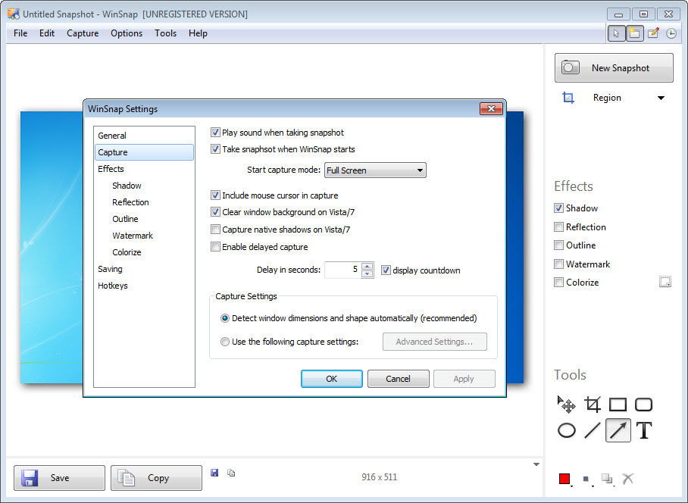The image size is (688, 503).
Task: Click the new window starburst toolbar icon
Action: coord(634,33)
